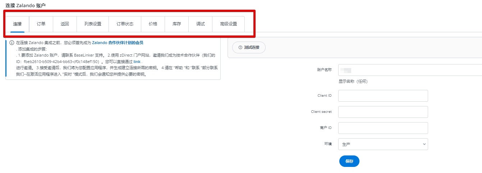482x173 pixels.
Task: Select the 列表设置 tab
Action: pyautogui.click(x=93, y=24)
